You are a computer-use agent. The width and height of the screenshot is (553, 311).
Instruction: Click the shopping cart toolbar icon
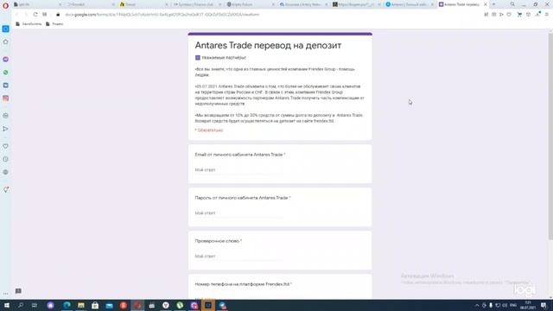click(519, 15)
